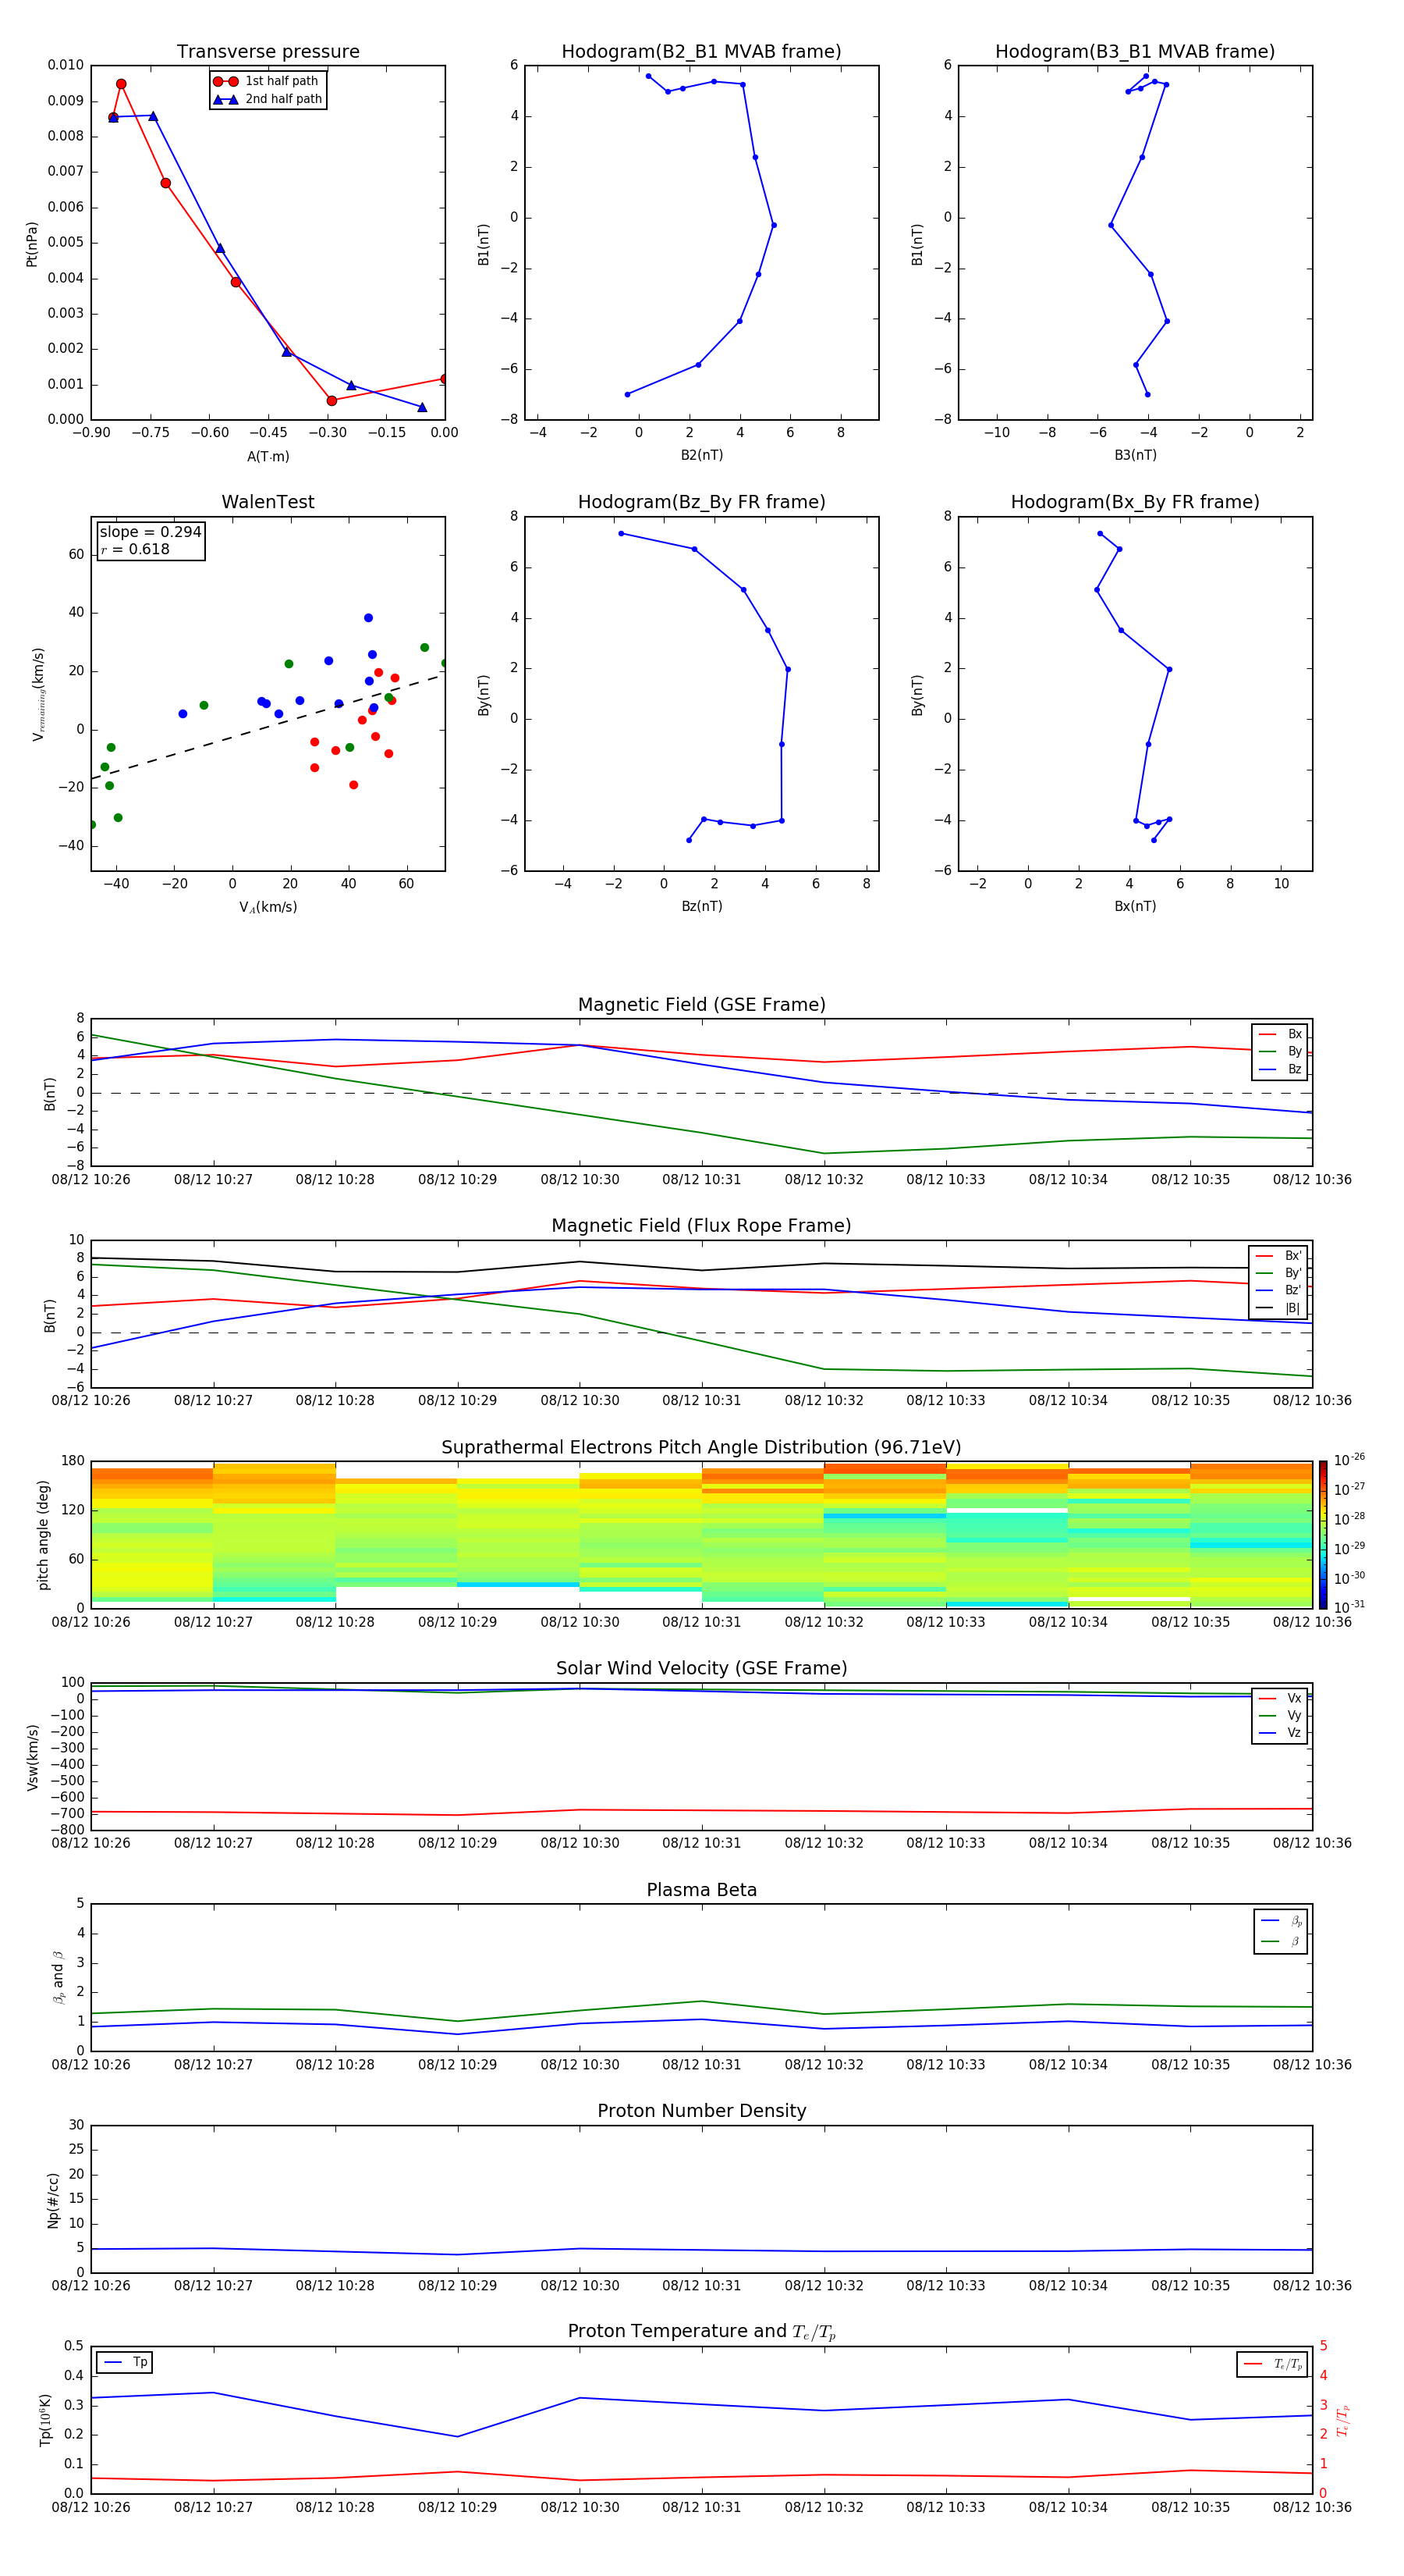Viewport: 1404px width, 2576px height.
Task: Click the 'Tp(10^6K)' y-axis label
Action: 45,2420
